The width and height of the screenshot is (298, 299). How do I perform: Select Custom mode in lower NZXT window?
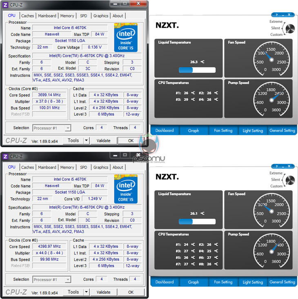[x=276, y=186]
